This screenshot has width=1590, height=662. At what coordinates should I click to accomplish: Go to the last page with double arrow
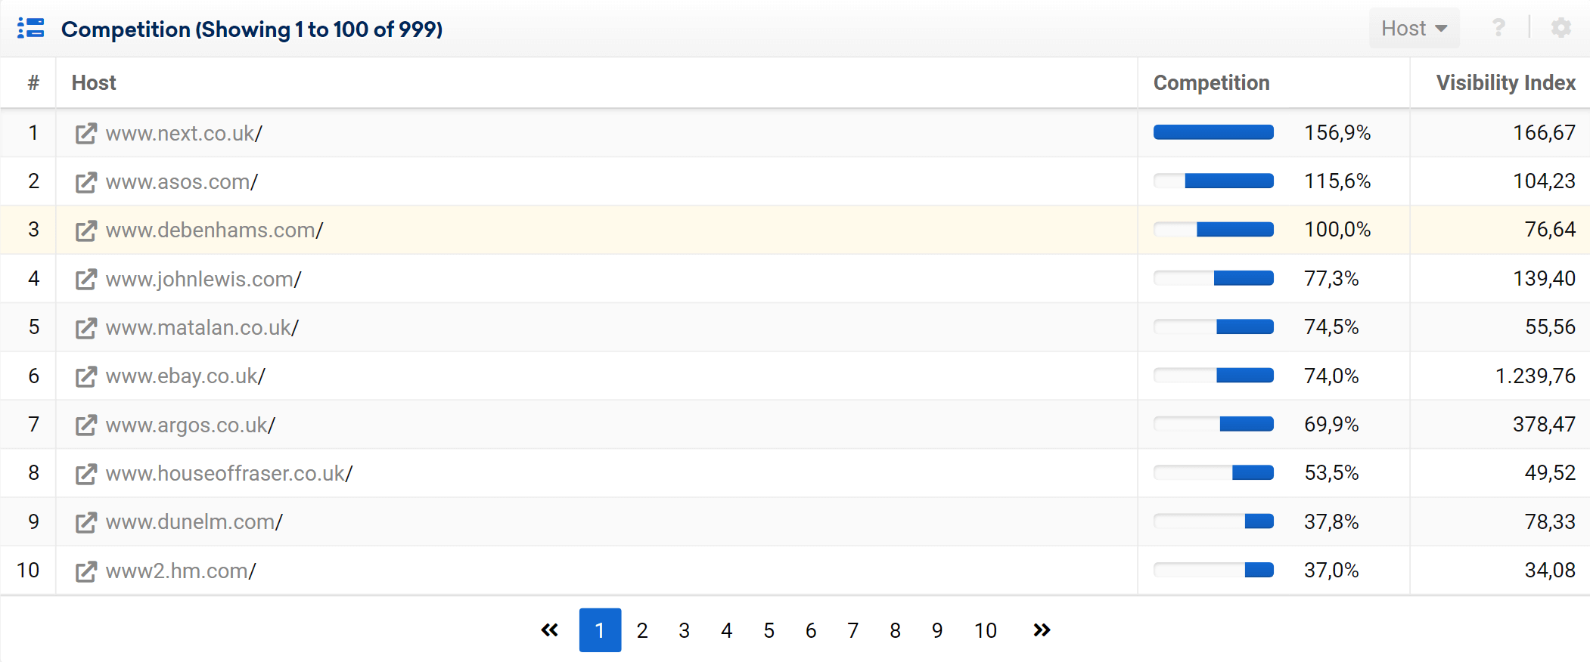tap(1042, 630)
